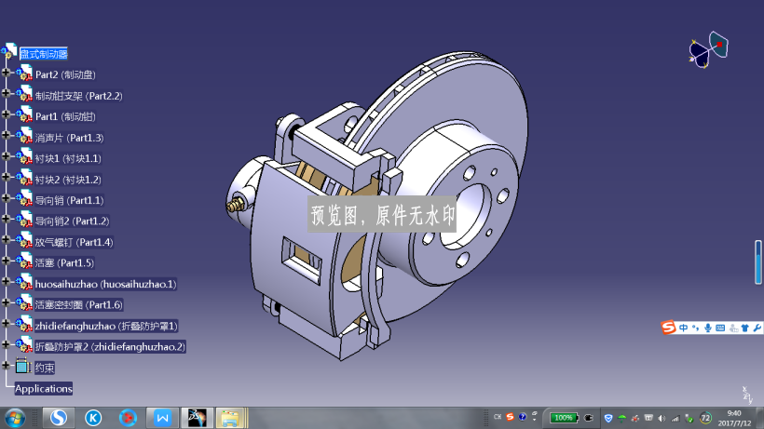This screenshot has width=764, height=429.
Task: Select 消声片 (Part1.3) label
Action: click(x=69, y=138)
